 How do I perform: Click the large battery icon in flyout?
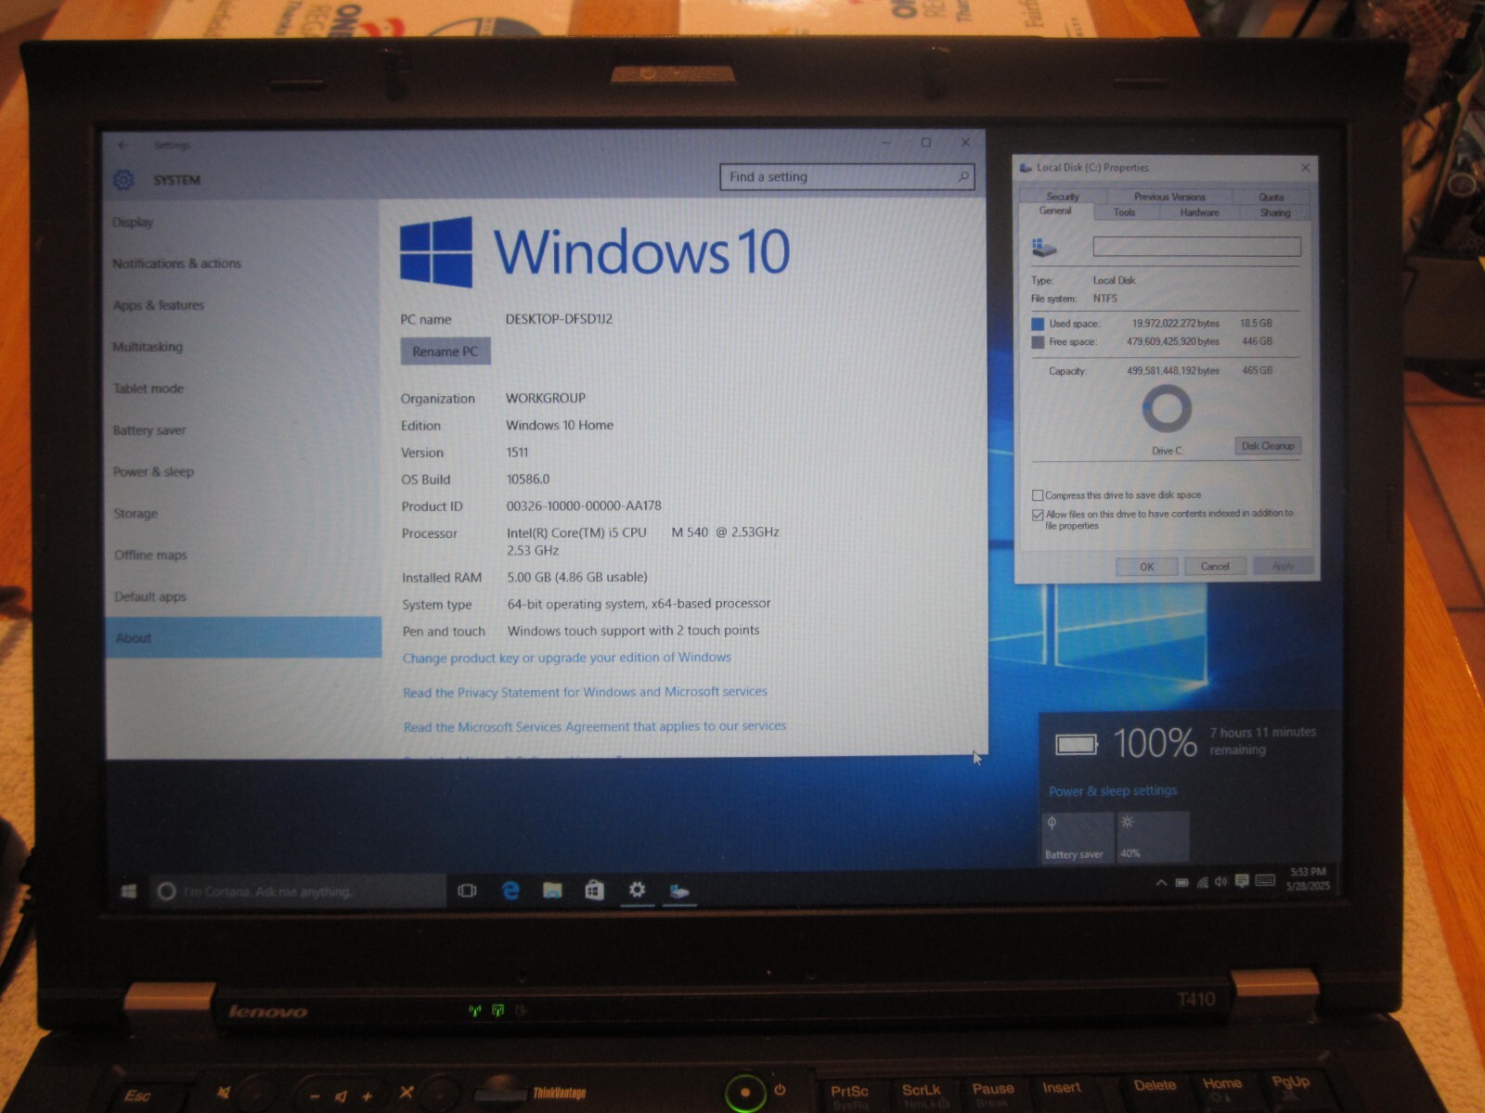1077,744
